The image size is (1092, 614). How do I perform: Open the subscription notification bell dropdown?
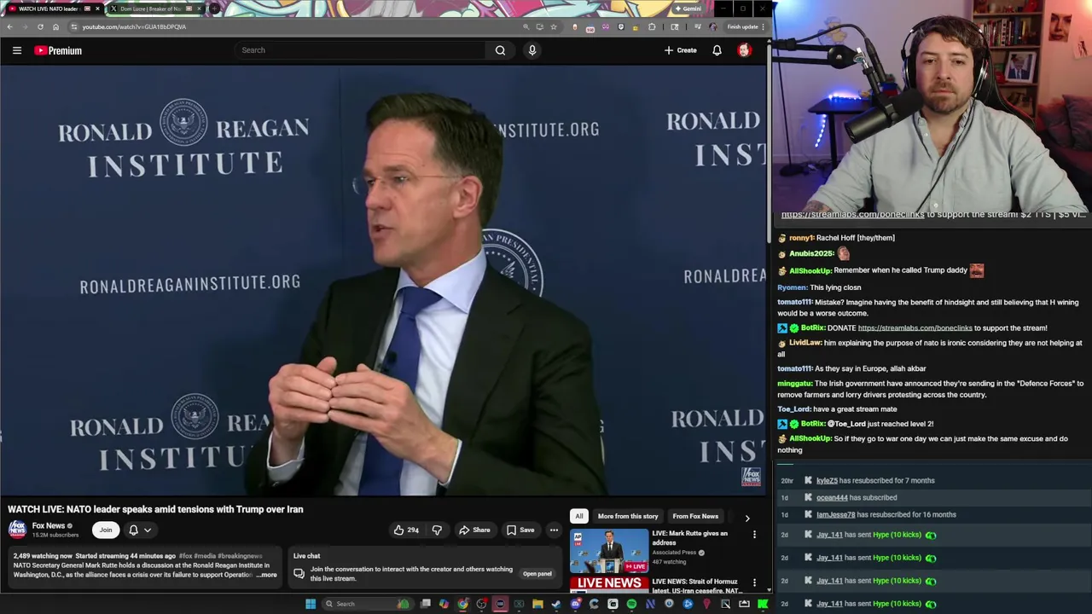139,530
